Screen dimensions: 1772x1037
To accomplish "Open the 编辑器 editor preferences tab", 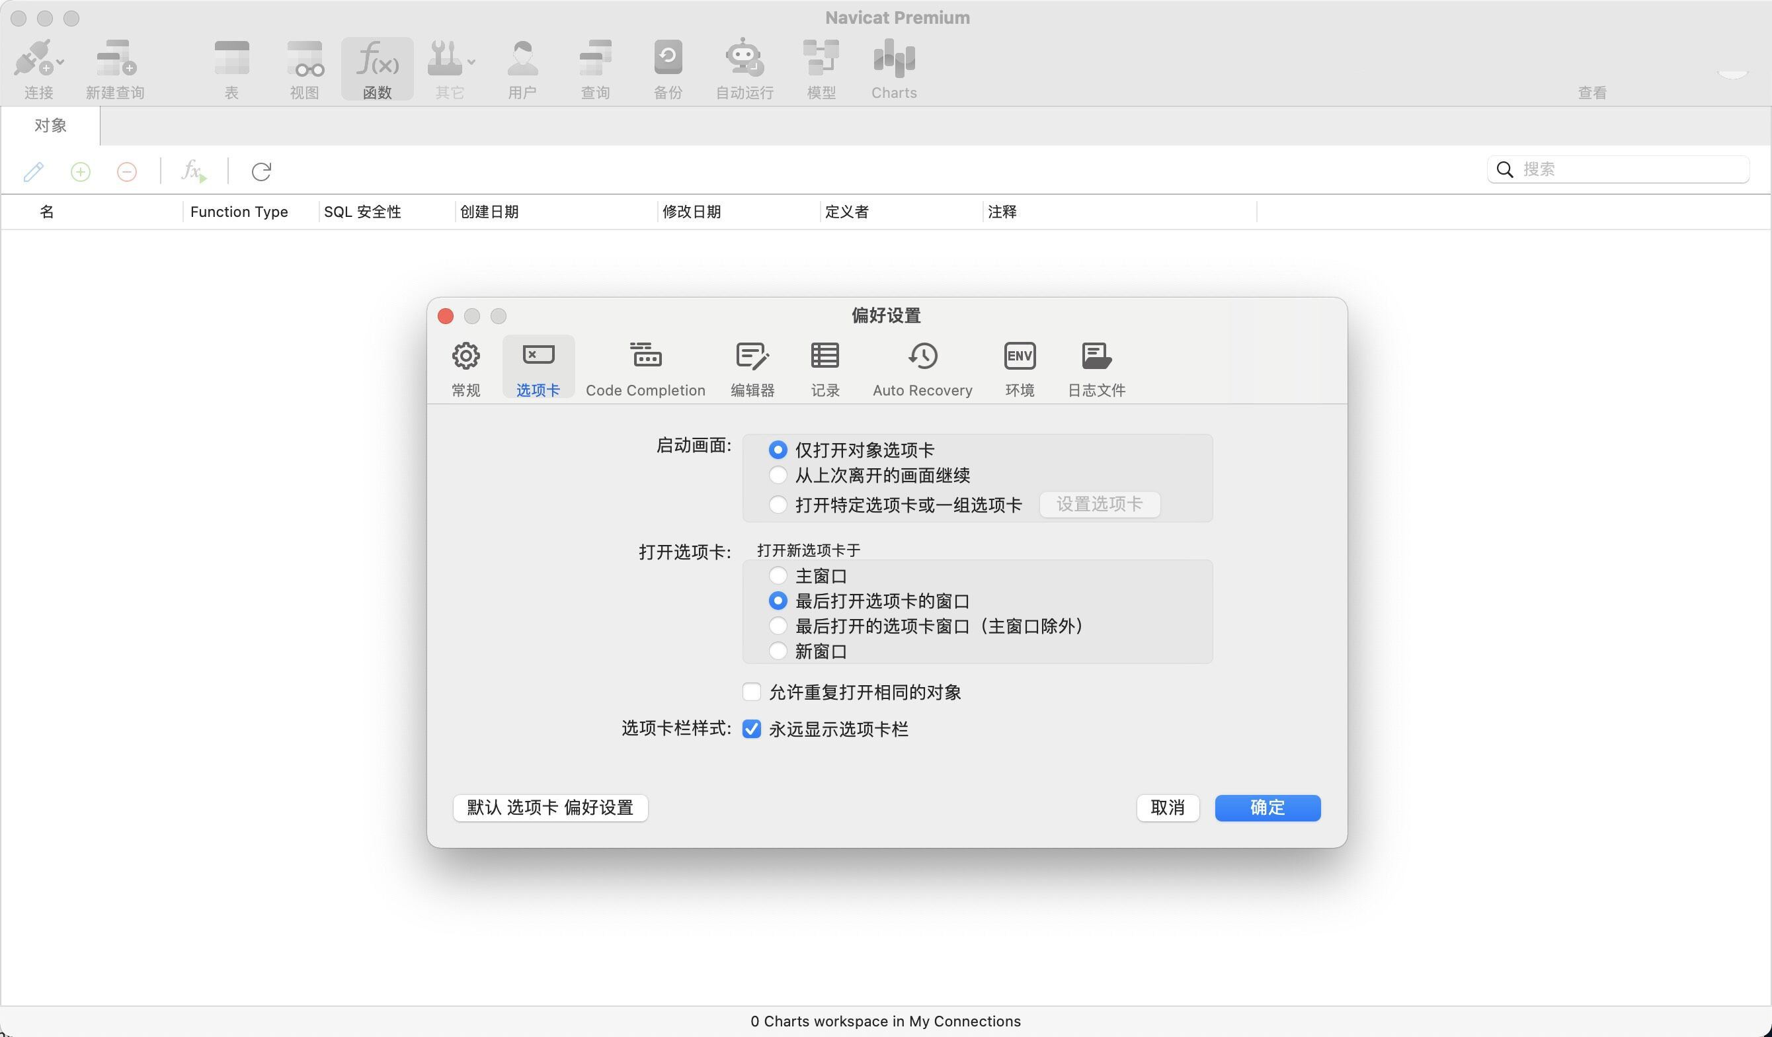I will pos(752,369).
